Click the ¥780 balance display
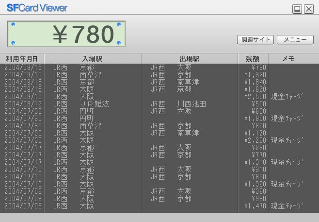Viewport: 319px width, 222px height. pos(66,34)
